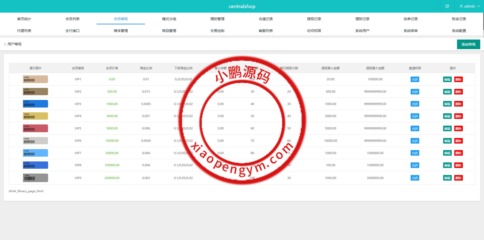Screen dimensions: 484x240
Task: Open the 系统配置 menu item
Action: [x=459, y=31]
